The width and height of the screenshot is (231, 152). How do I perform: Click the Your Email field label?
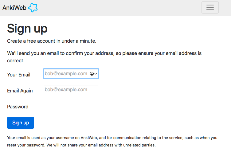[19, 75]
